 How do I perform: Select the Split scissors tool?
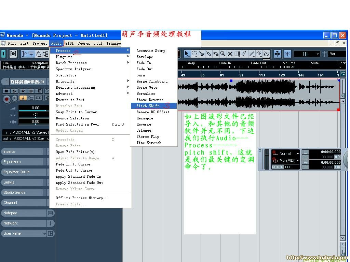[202, 54]
